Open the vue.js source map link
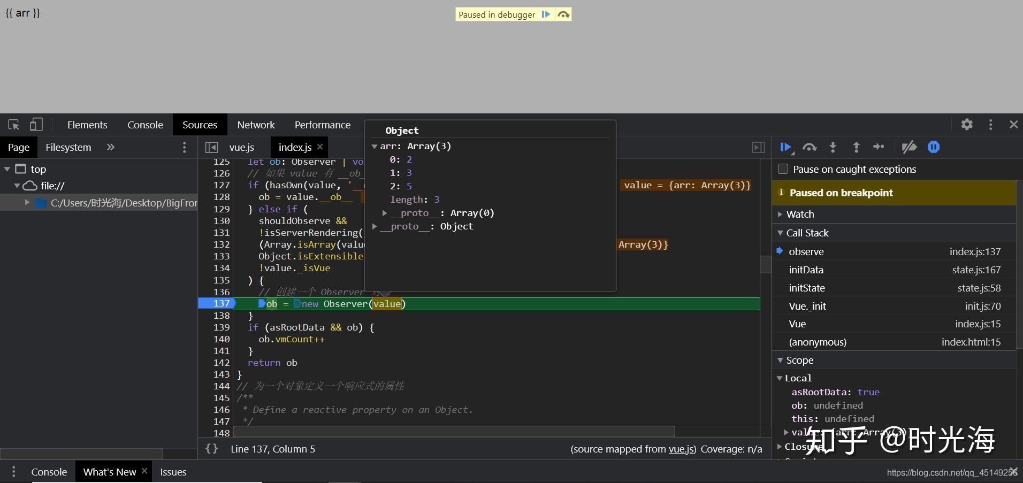The height and width of the screenshot is (483, 1023). (681, 449)
